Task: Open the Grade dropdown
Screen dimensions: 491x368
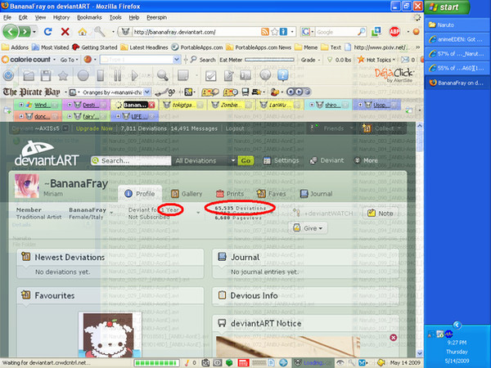Action: tap(311, 60)
